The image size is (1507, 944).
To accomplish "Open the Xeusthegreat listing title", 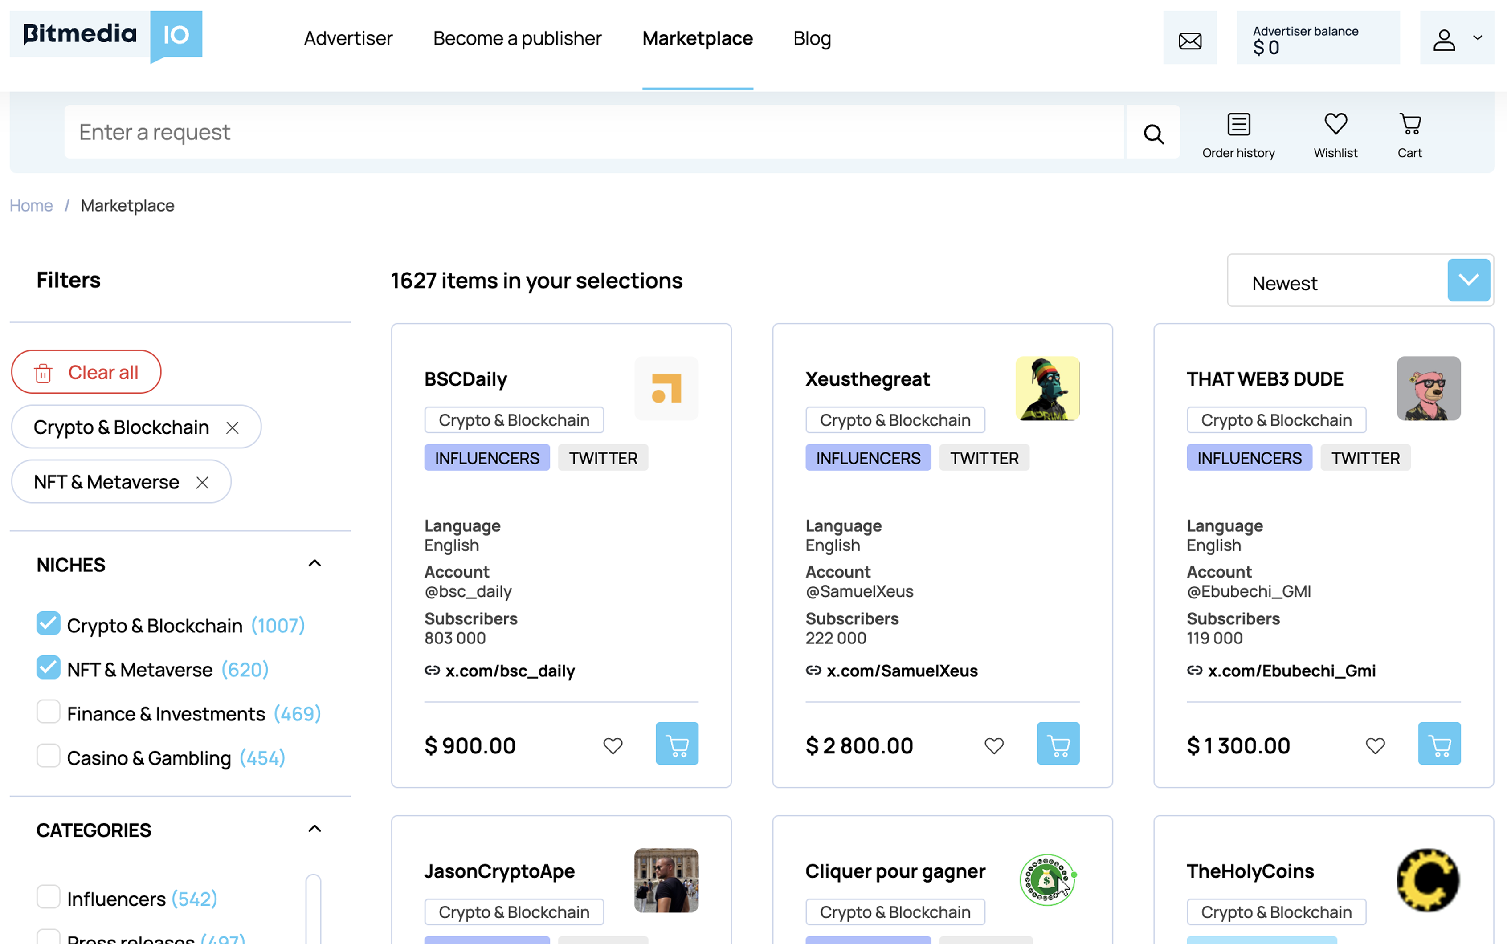I will coord(867,379).
